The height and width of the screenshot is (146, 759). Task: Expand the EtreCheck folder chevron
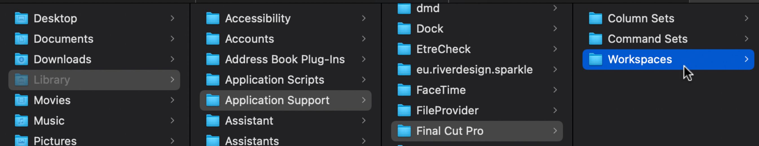555,49
